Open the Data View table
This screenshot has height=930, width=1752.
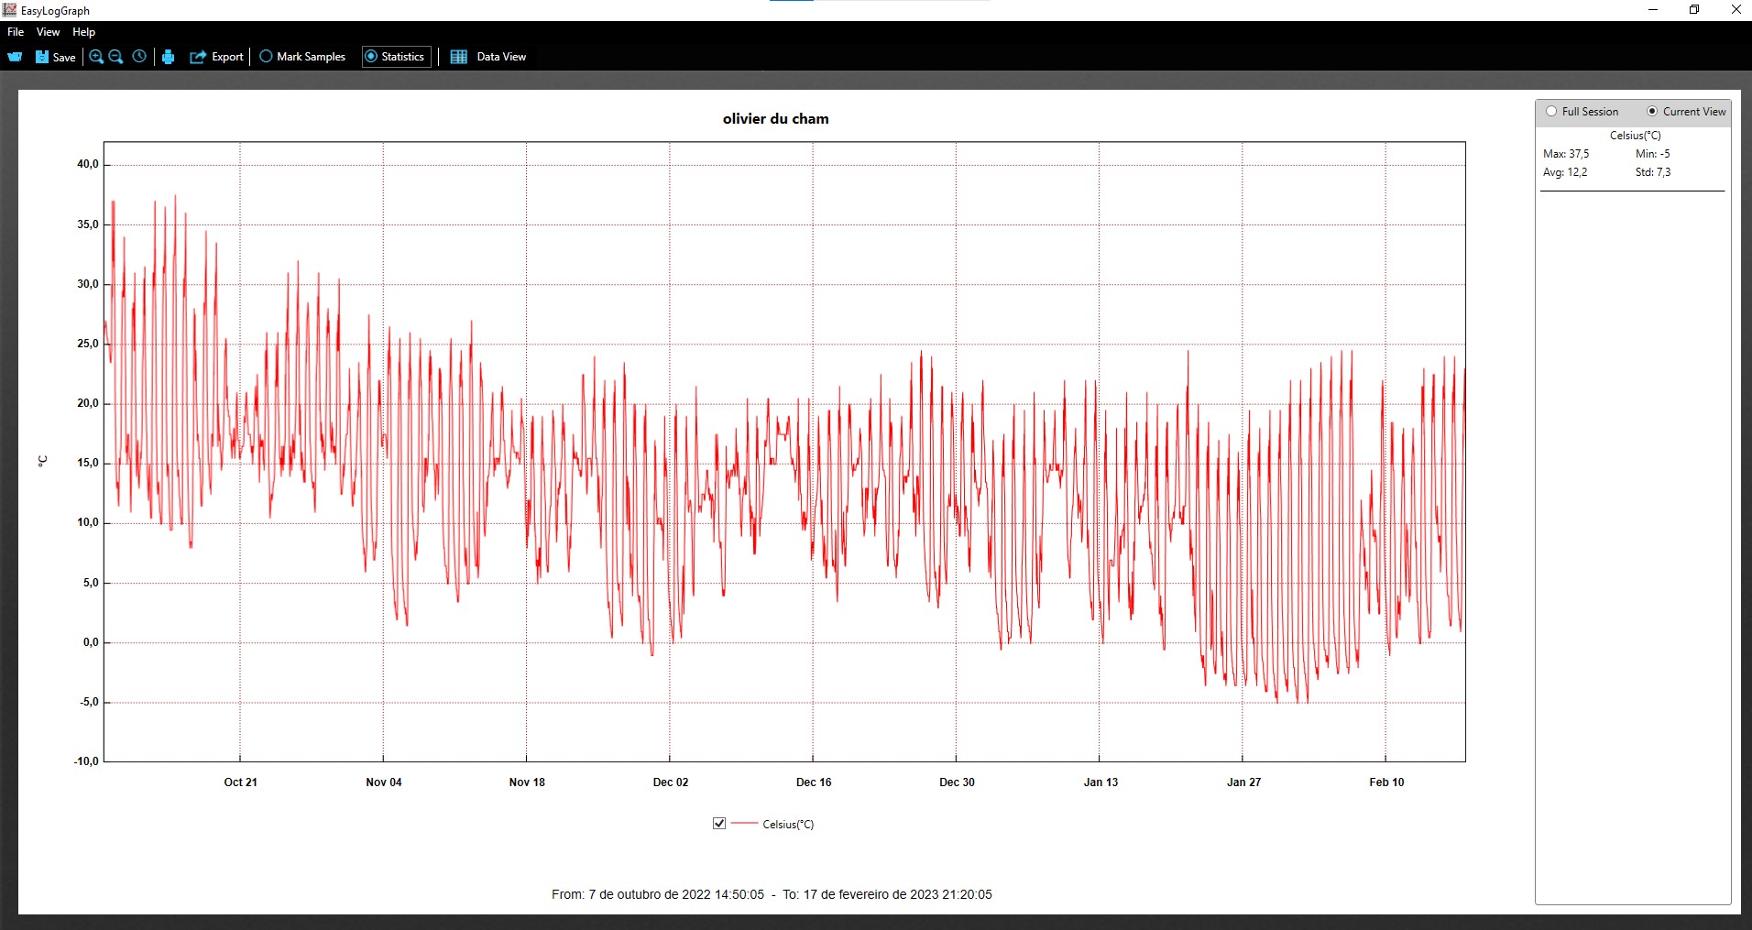[488, 57]
